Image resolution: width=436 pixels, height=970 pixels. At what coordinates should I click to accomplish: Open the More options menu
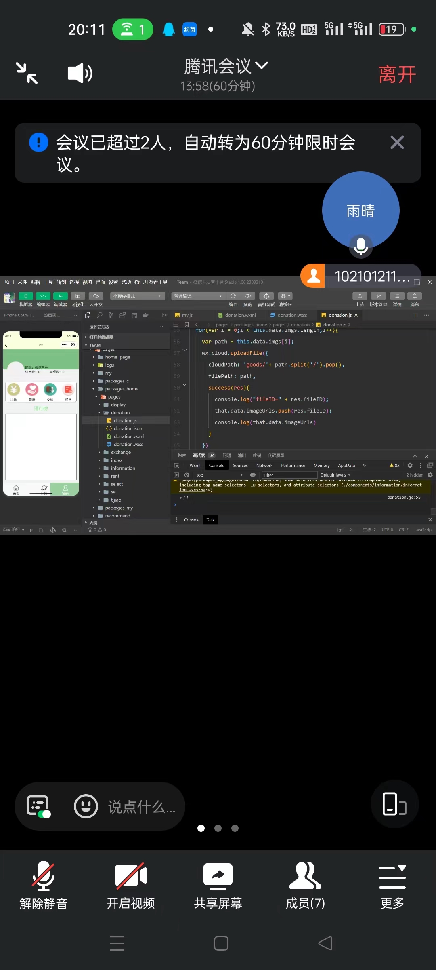coord(392,886)
